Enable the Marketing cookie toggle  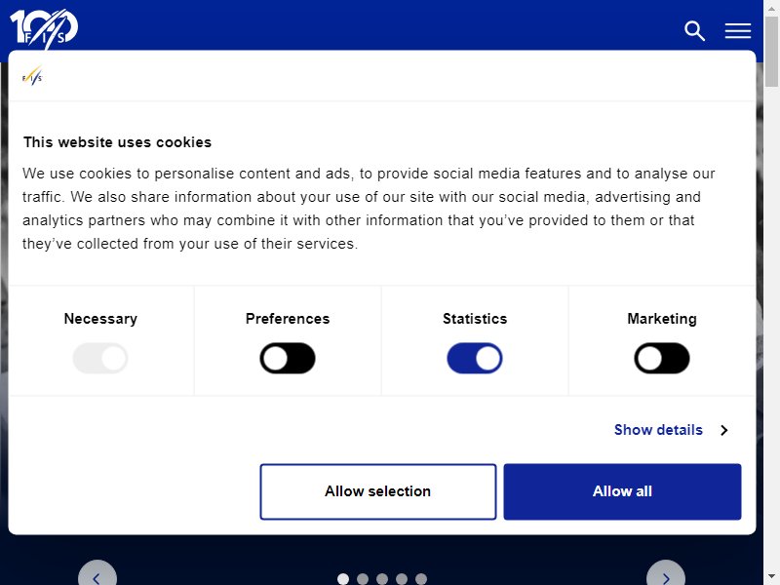pos(662,358)
